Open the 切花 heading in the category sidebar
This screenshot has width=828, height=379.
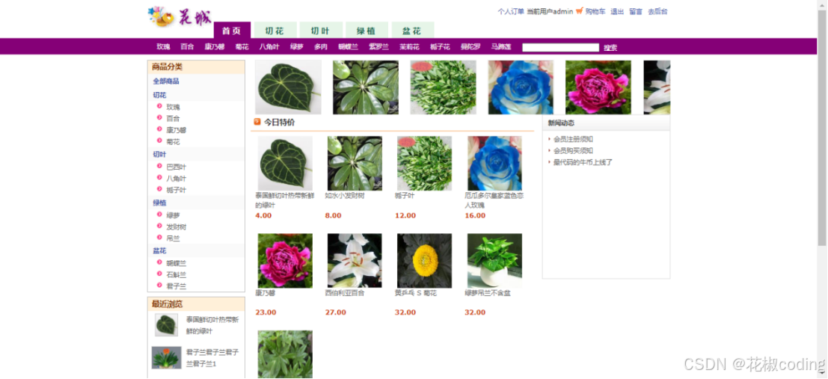point(160,96)
